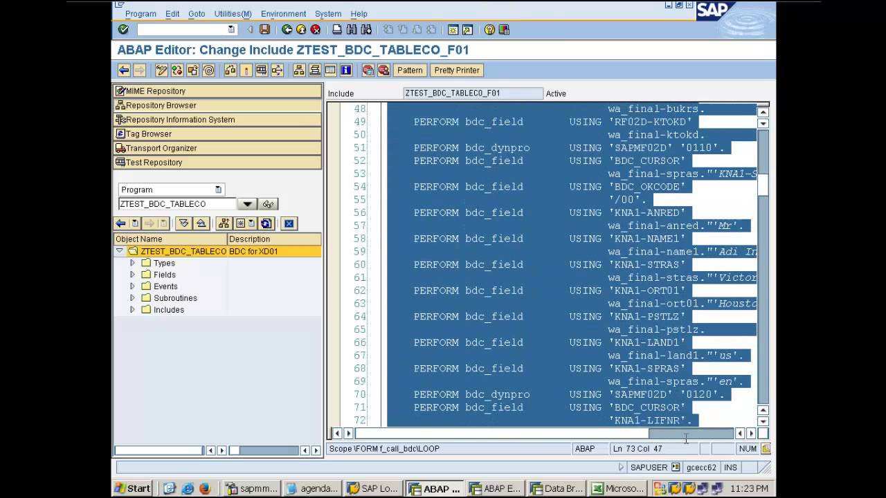886x498 pixels.
Task: Open the ZTEST_BDC_TABLECO name history dropdown
Action: point(246,204)
